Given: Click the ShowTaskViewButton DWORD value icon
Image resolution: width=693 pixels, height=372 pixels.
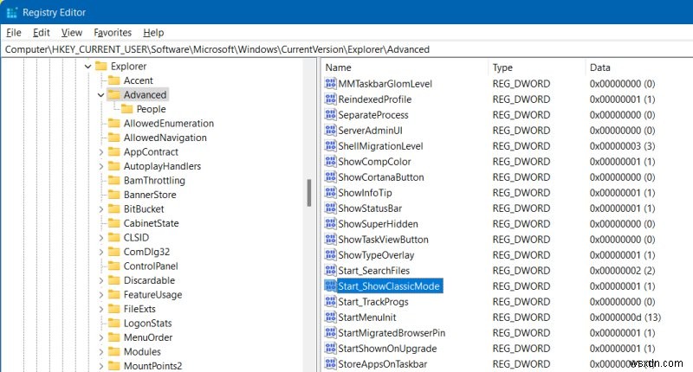Looking at the screenshot, I should tap(331, 239).
